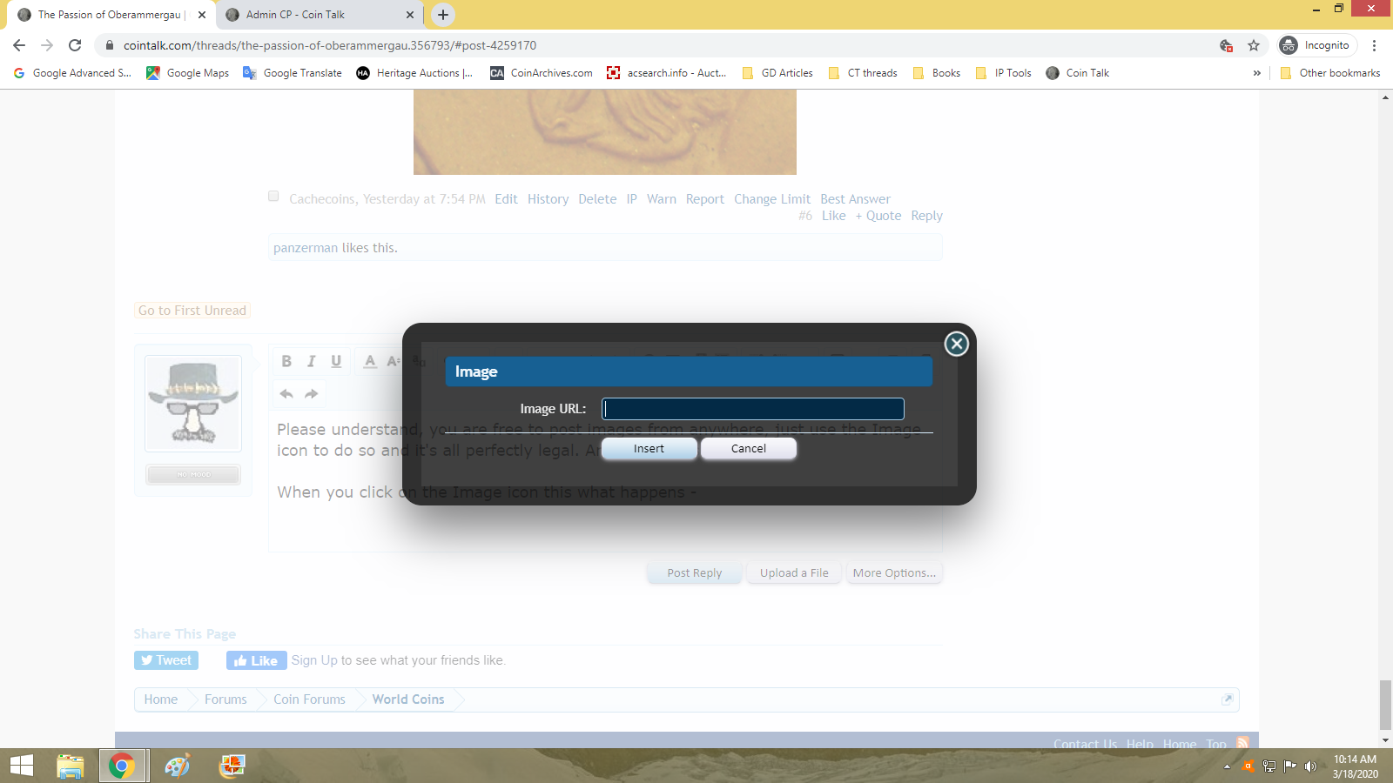Image resolution: width=1393 pixels, height=783 pixels.
Task: Click Upload a File button
Action: 794,573
